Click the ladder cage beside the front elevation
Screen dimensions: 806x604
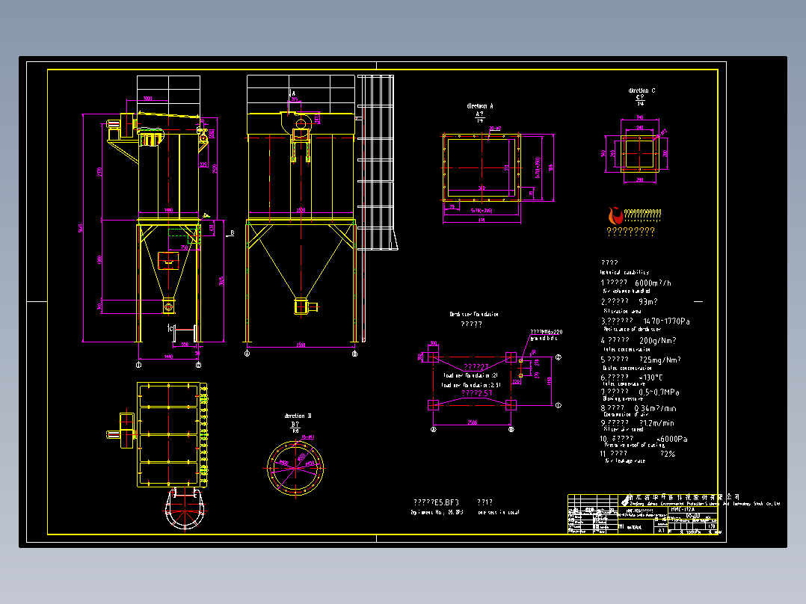click(x=376, y=162)
